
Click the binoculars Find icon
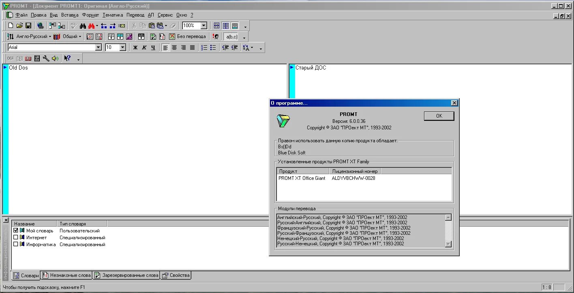(83, 25)
